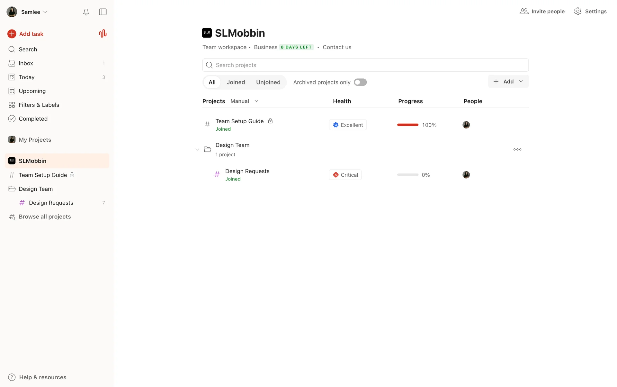Click the Settings gear icon
This screenshot has width=617, height=387.
tap(577, 11)
